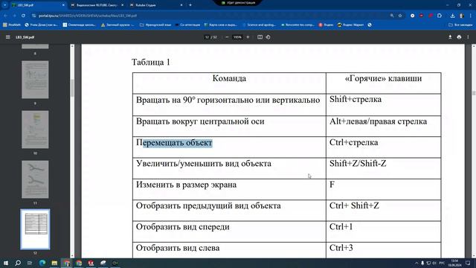476x268 pixels.
Task: Open the Яндекс bookmark
Action: coord(326,25)
